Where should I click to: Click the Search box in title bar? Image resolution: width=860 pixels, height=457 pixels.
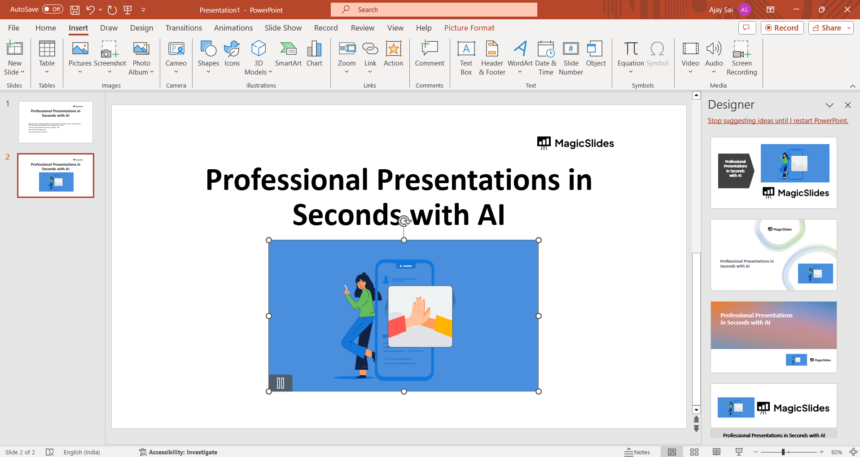click(x=434, y=9)
